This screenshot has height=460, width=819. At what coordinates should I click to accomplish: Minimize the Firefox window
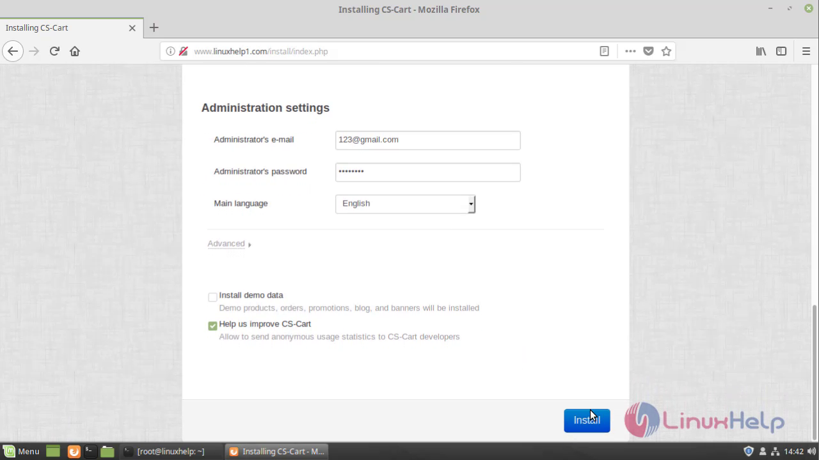(x=772, y=9)
